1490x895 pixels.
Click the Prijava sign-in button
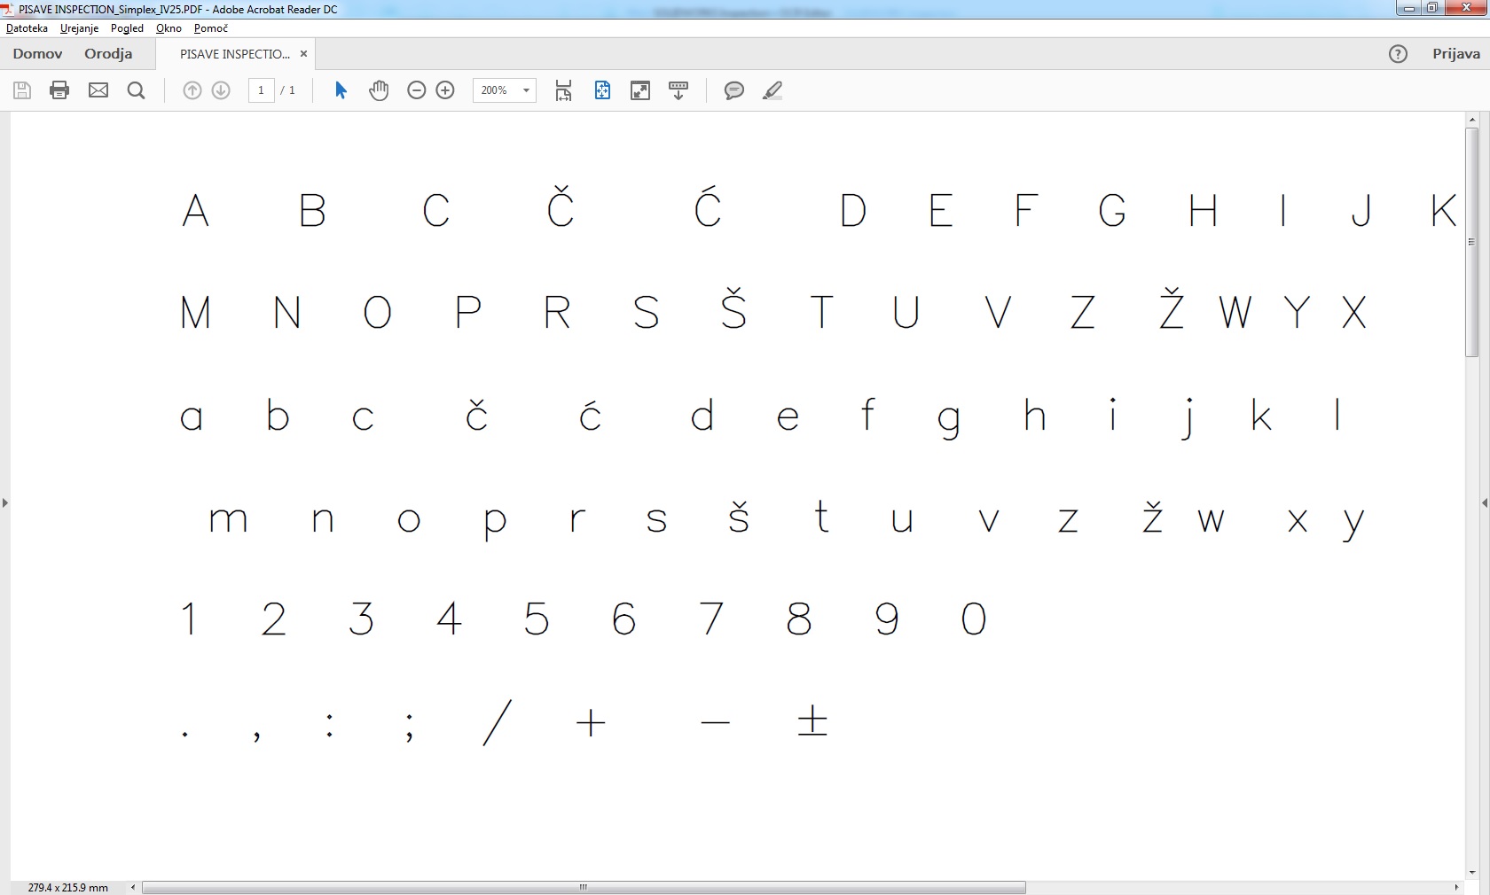(x=1455, y=54)
